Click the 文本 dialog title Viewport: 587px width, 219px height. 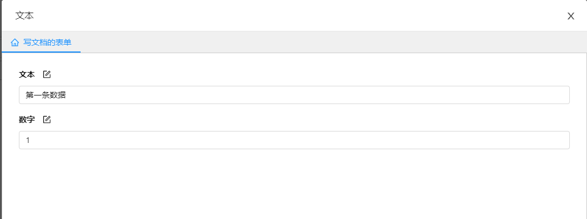(25, 15)
